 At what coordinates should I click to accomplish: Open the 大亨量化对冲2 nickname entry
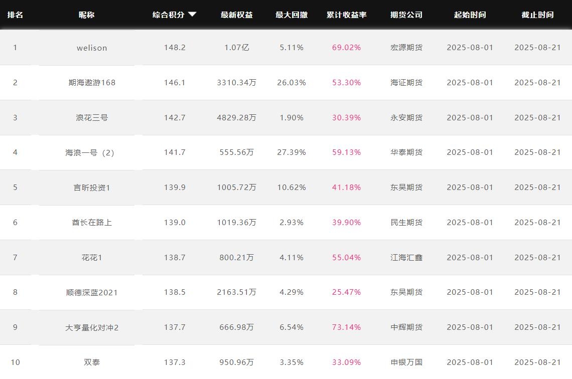click(92, 328)
